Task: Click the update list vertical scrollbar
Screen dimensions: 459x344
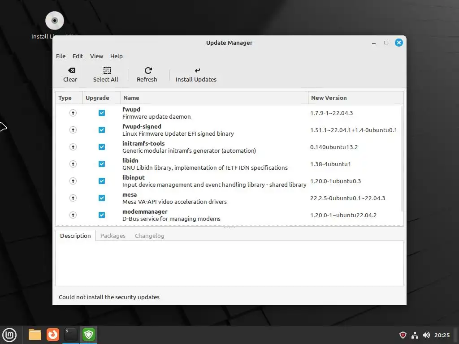Action: pos(402,158)
